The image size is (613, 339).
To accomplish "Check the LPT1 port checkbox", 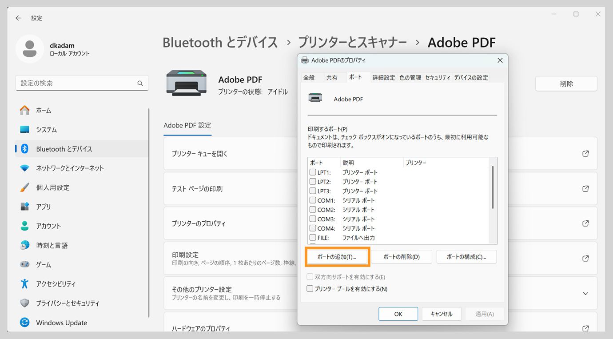I will point(312,172).
